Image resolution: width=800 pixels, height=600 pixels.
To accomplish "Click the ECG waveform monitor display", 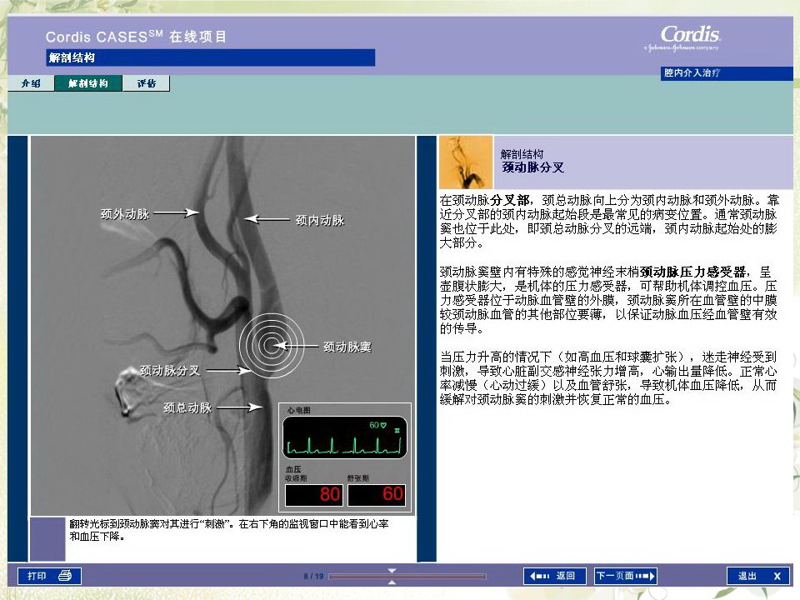I will point(345,437).
